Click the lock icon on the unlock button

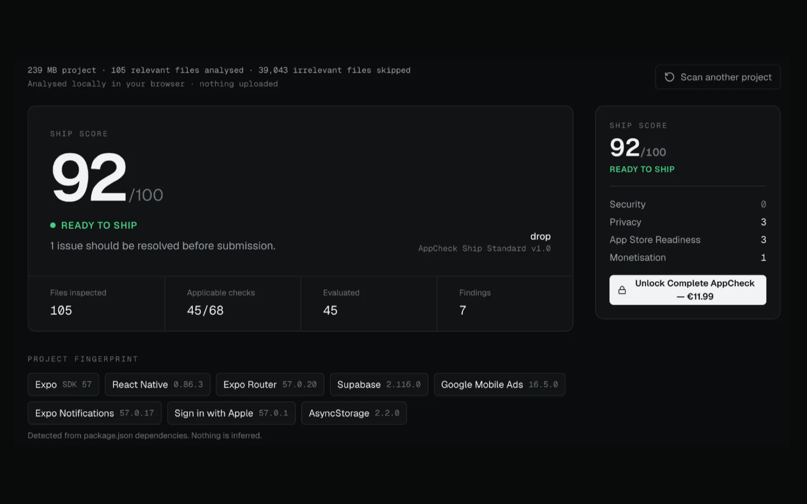(x=622, y=290)
